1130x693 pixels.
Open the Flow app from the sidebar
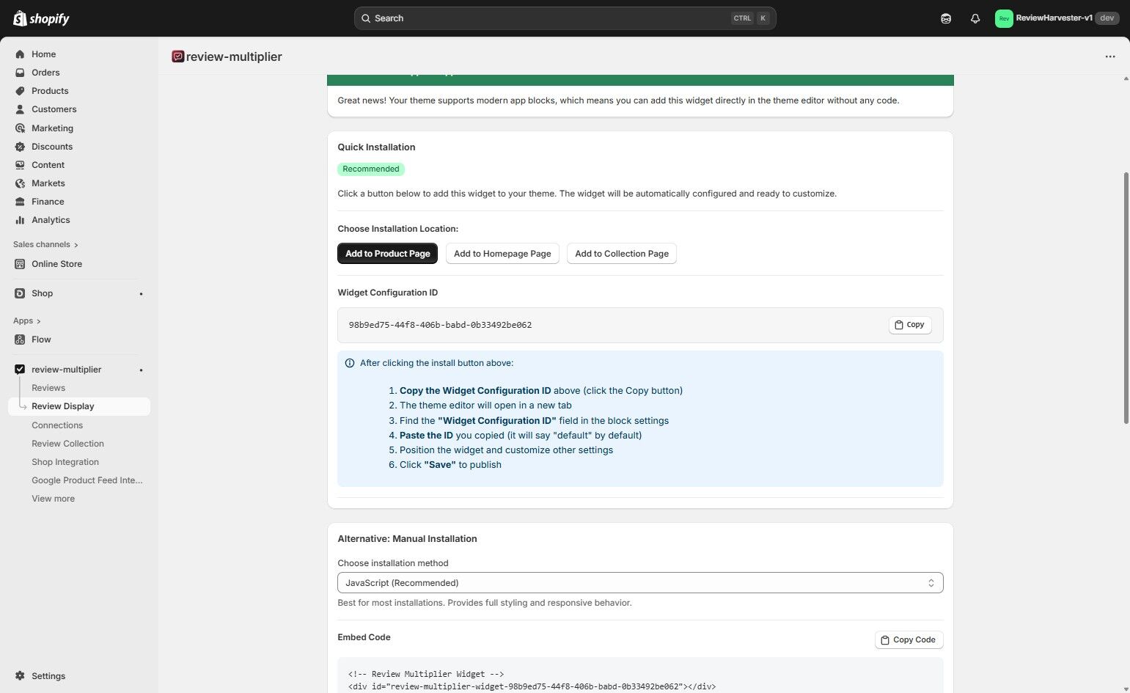[x=41, y=339]
